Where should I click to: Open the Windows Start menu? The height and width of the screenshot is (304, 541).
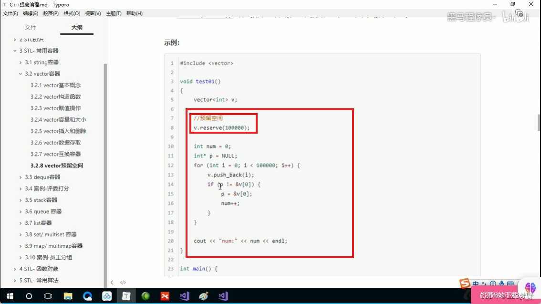[x=10, y=296]
